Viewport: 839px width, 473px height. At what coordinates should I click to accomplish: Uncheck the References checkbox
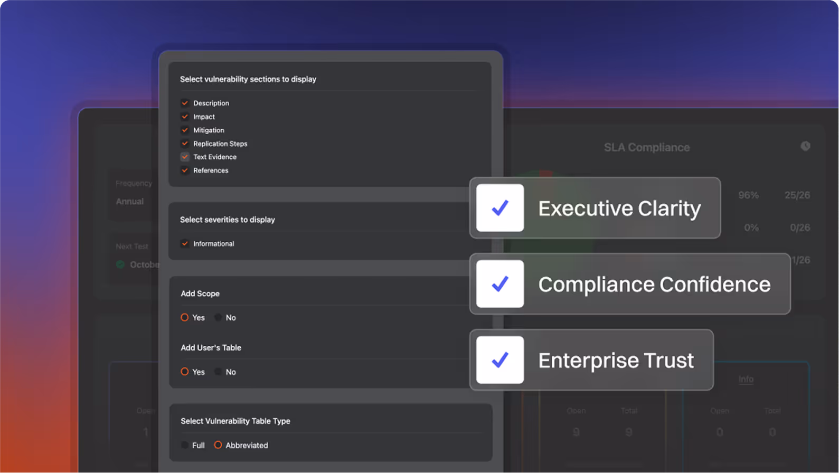click(x=185, y=171)
